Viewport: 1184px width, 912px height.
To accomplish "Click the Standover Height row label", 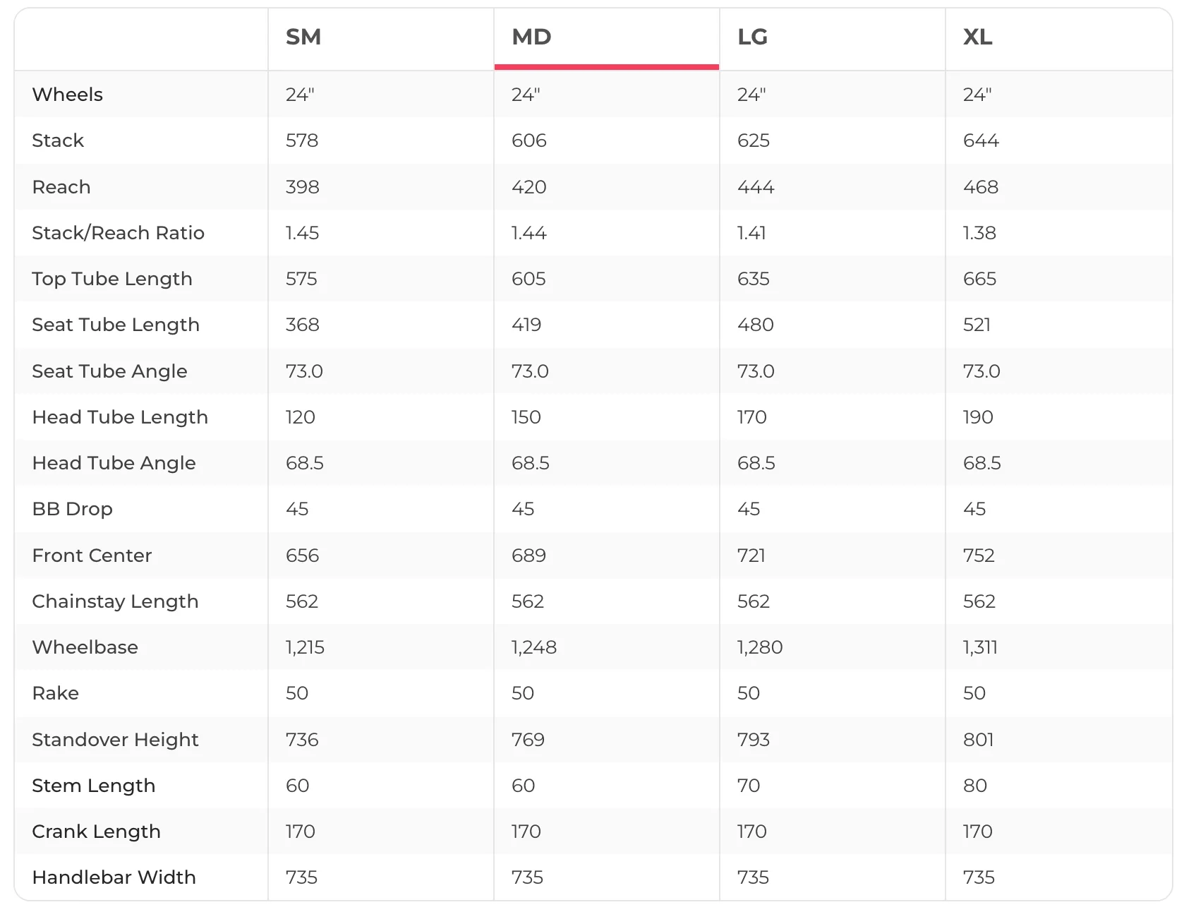I will click(116, 740).
